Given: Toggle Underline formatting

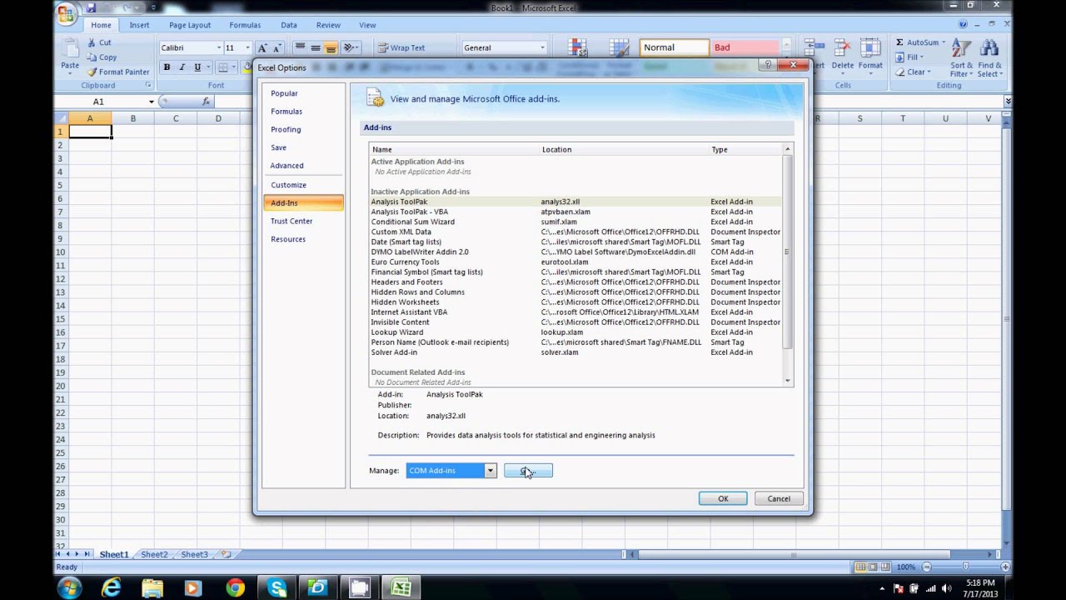Looking at the screenshot, I should coord(197,67).
